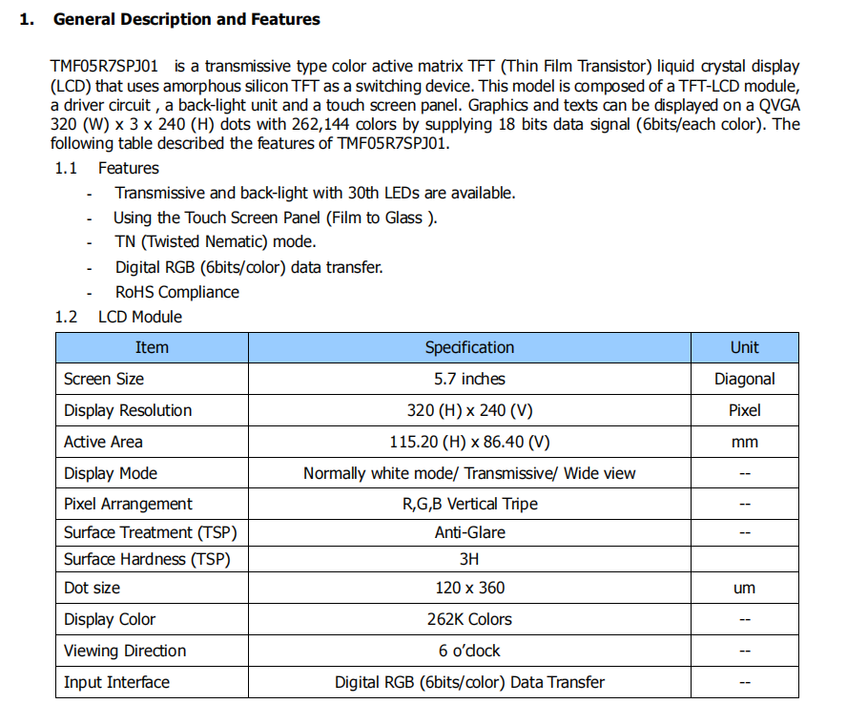Click the 'mm' unit cell

coord(744,442)
